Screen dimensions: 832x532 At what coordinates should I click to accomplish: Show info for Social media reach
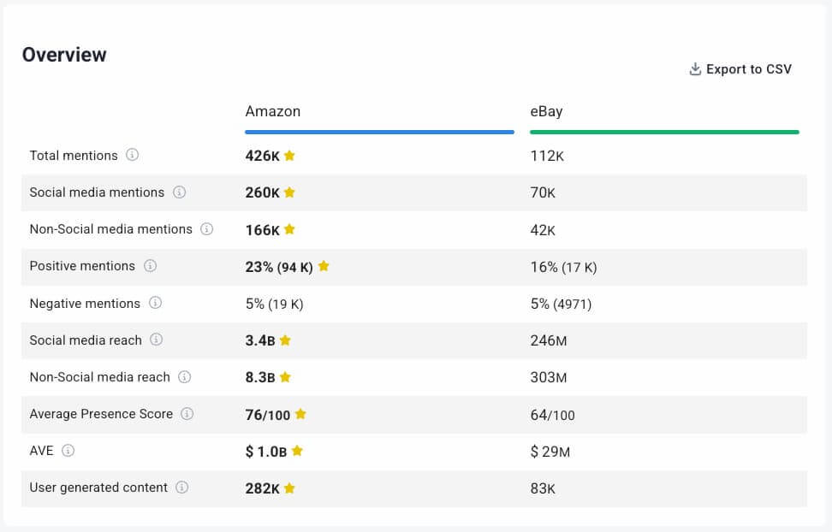156,340
